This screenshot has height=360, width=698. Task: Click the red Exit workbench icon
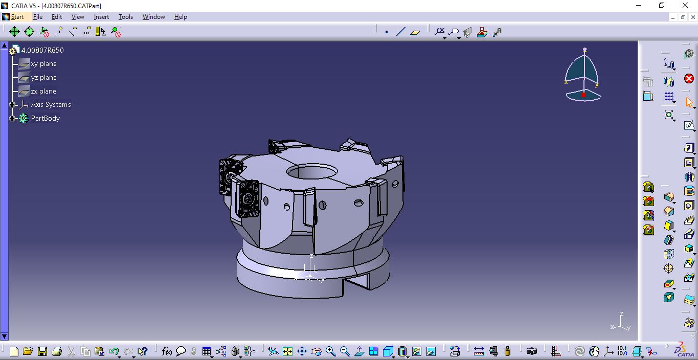point(689,78)
